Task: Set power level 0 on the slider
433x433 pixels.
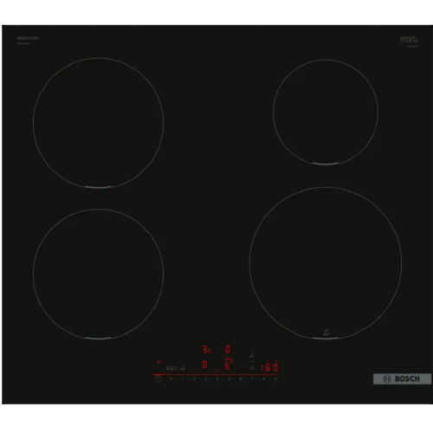Action: [x=171, y=378]
